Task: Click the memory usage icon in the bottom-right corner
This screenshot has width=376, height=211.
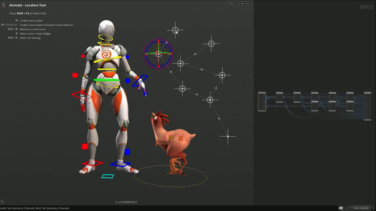Action: point(341,208)
